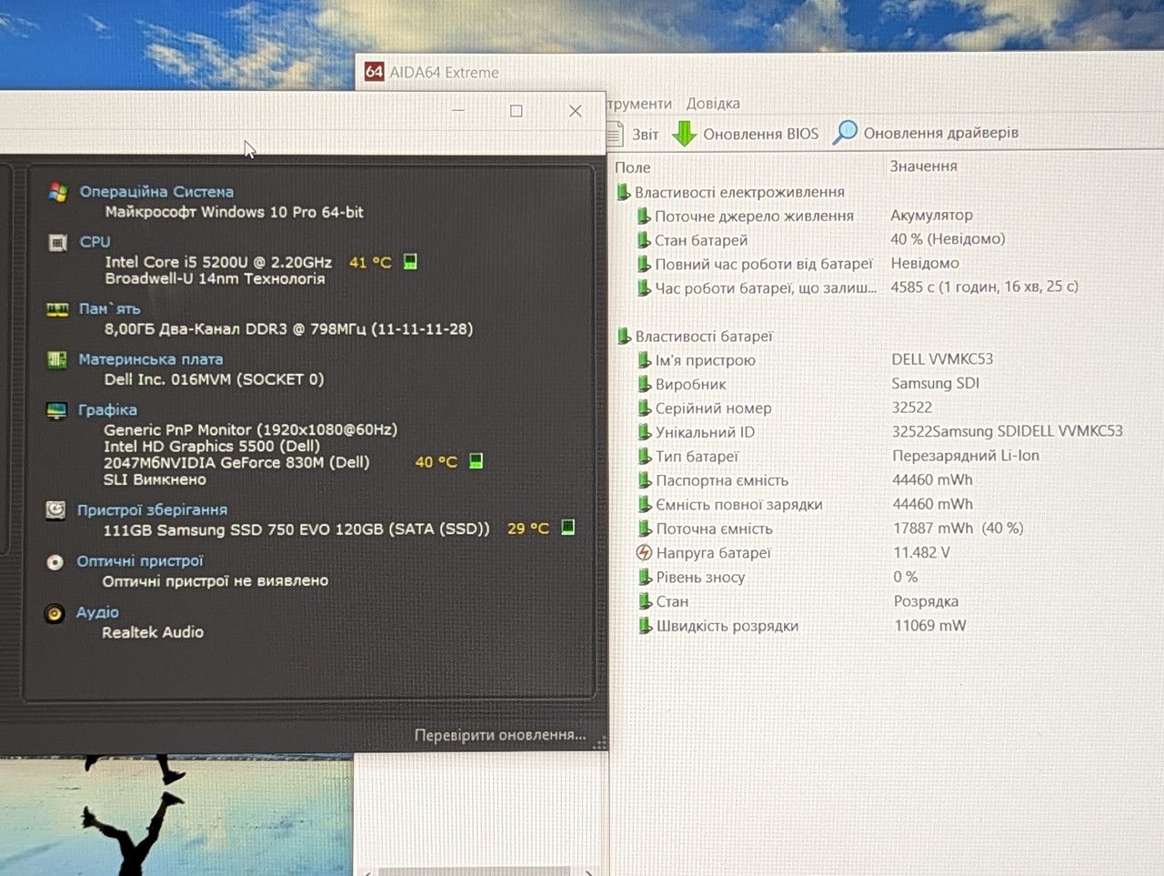Click the Значення column header
1164x876 pixels.
(x=923, y=166)
